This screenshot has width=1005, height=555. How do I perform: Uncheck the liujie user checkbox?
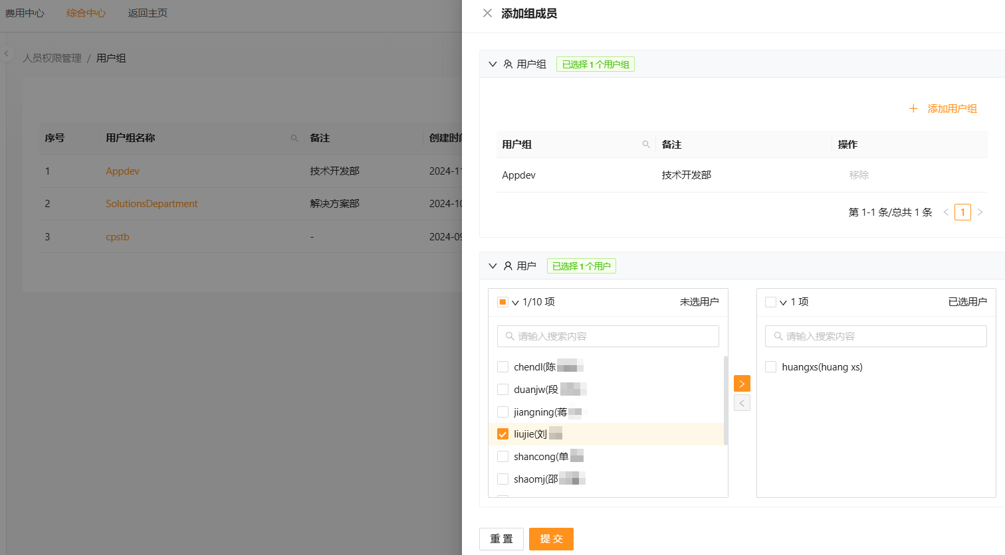pos(502,434)
